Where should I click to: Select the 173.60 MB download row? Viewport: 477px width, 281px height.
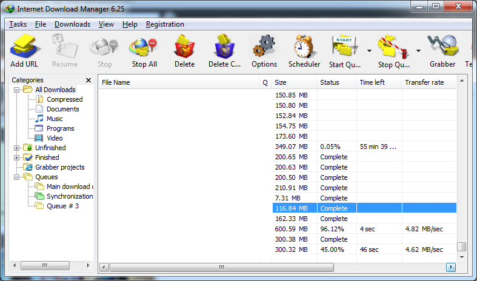tap(278, 136)
